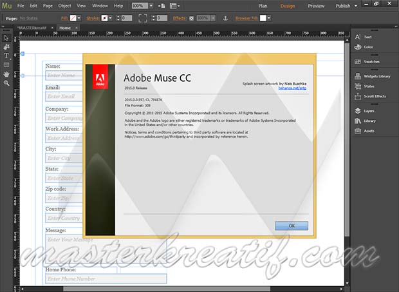The image size is (399, 292).
Task: Open the behance.net link
Action: 292,88
